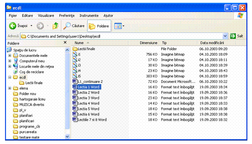Expand Locurile mele din rețea node
252x144 pixels.
tap(10, 67)
